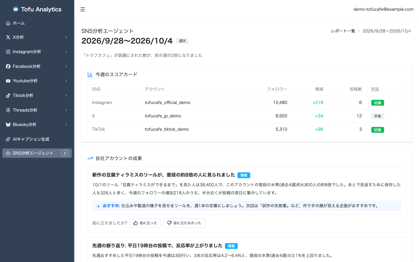419x262 pixels.
Task: Expand the Bluesky分析 chevron
Action: coord(66,124)
